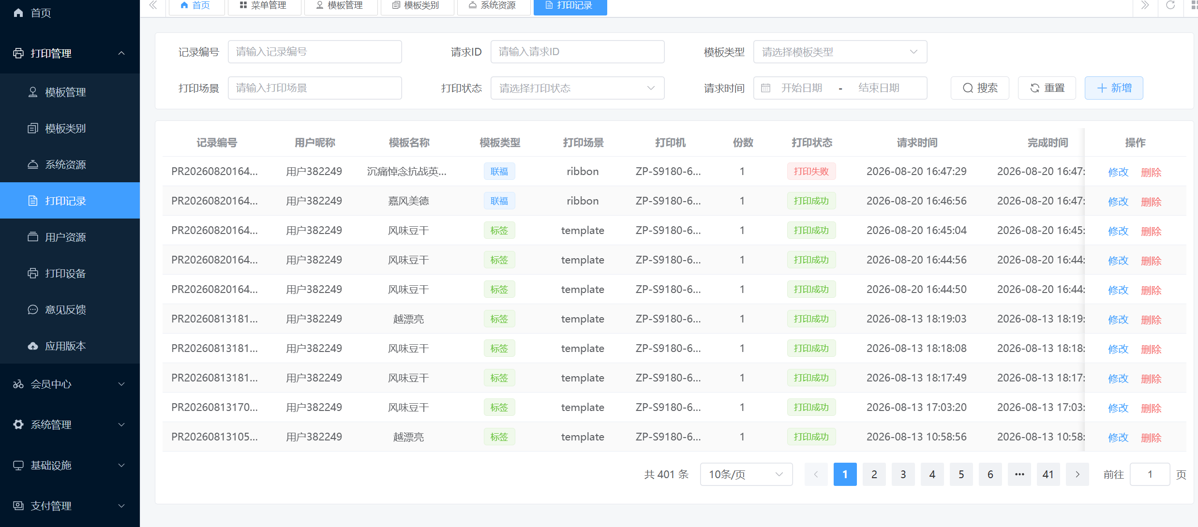Go to page 41 in pagination
This screenshot has height=527, width=1198.
(1048, 474)
